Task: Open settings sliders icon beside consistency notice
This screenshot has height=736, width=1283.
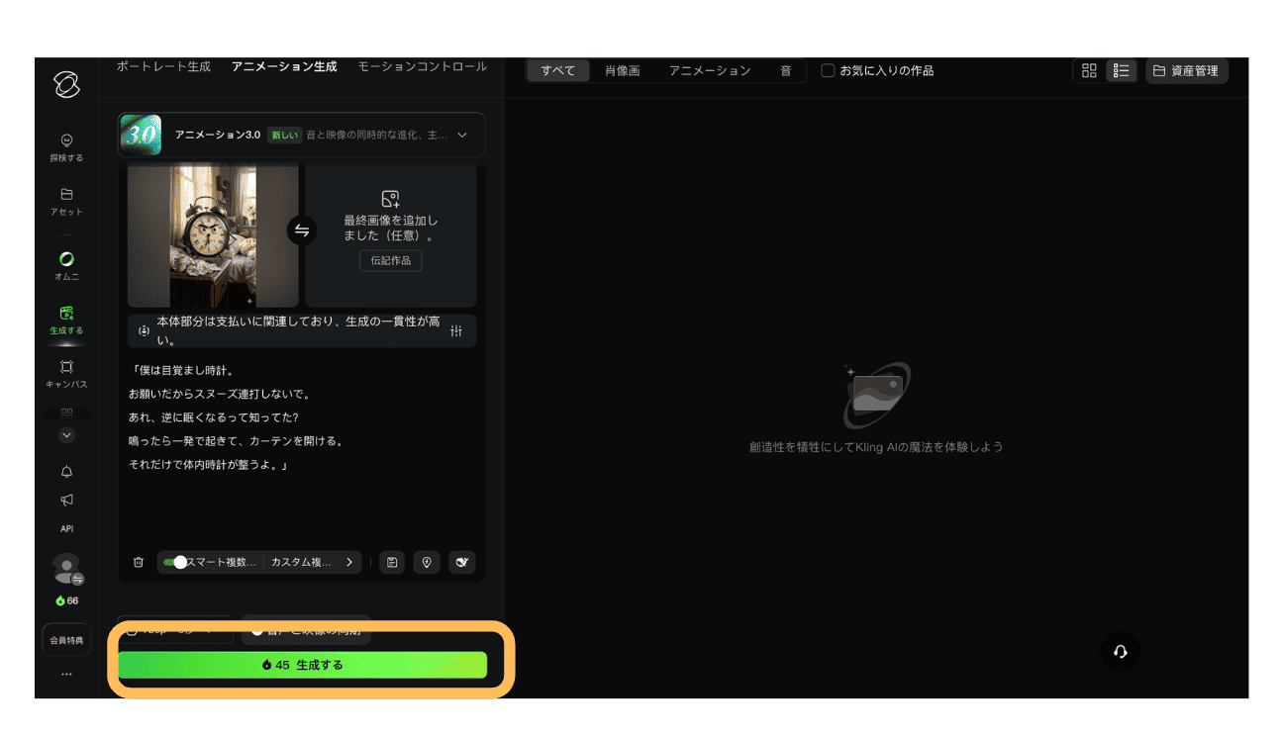Action: pyautogui.click(x=456, y=331)
